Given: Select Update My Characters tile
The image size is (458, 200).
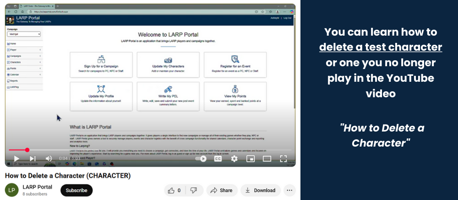Looking at the screenshot, I should tap(168, 65).
